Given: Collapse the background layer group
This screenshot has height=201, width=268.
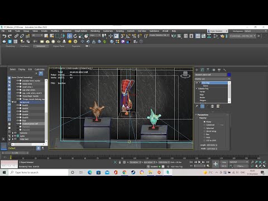Looking at the screenshot, I should (13, 102).
